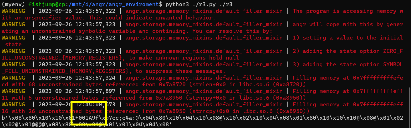The width and height of the screenshot is (411, 128).
Task: Click the terminal scrollbar thumb
Action: 409,108
